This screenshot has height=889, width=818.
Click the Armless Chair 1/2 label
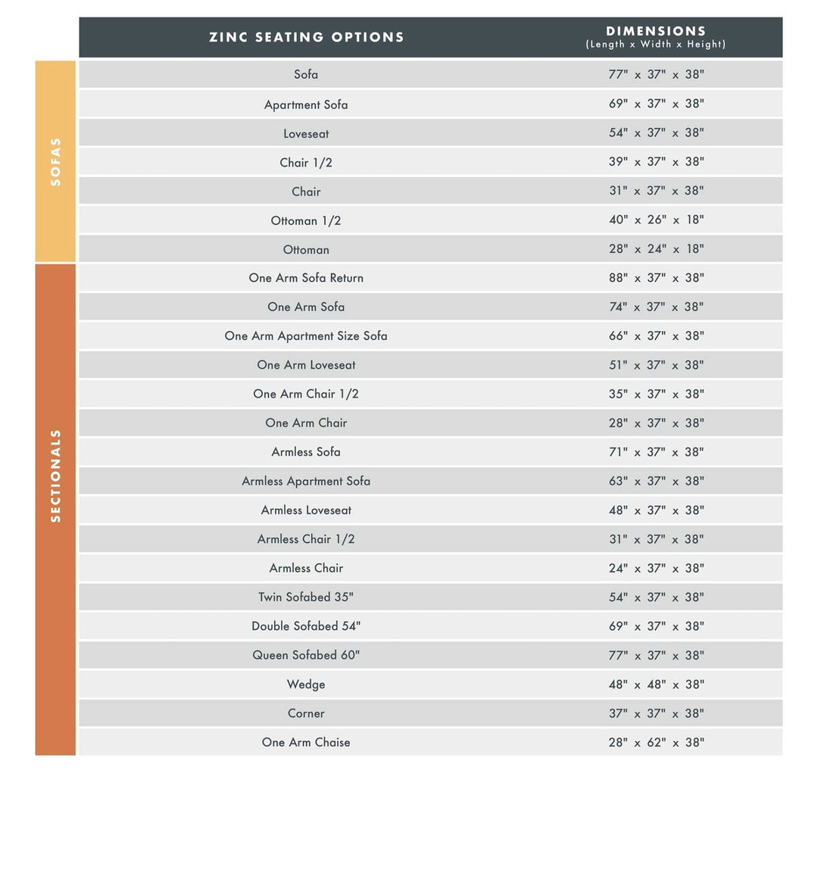coord(306,539)
